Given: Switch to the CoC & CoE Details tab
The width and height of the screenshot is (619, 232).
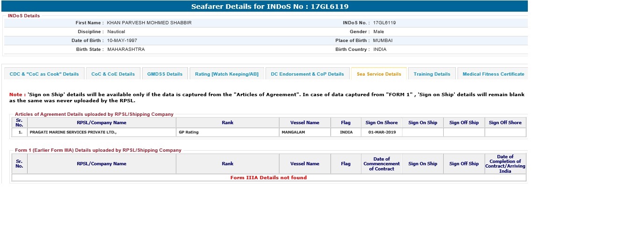Looking at the screenshot, I should pyautogui.click(x=113, y=74).
